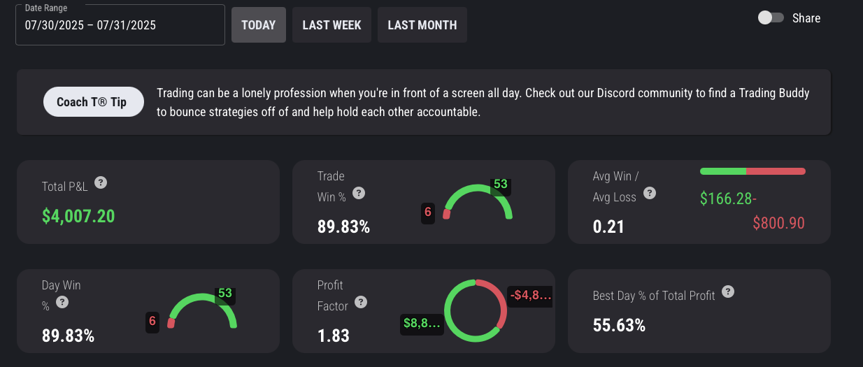The height and width of the screenshot is (367, 863).
Task: Click the Total P&L help icon
Action: coord(101,183)
